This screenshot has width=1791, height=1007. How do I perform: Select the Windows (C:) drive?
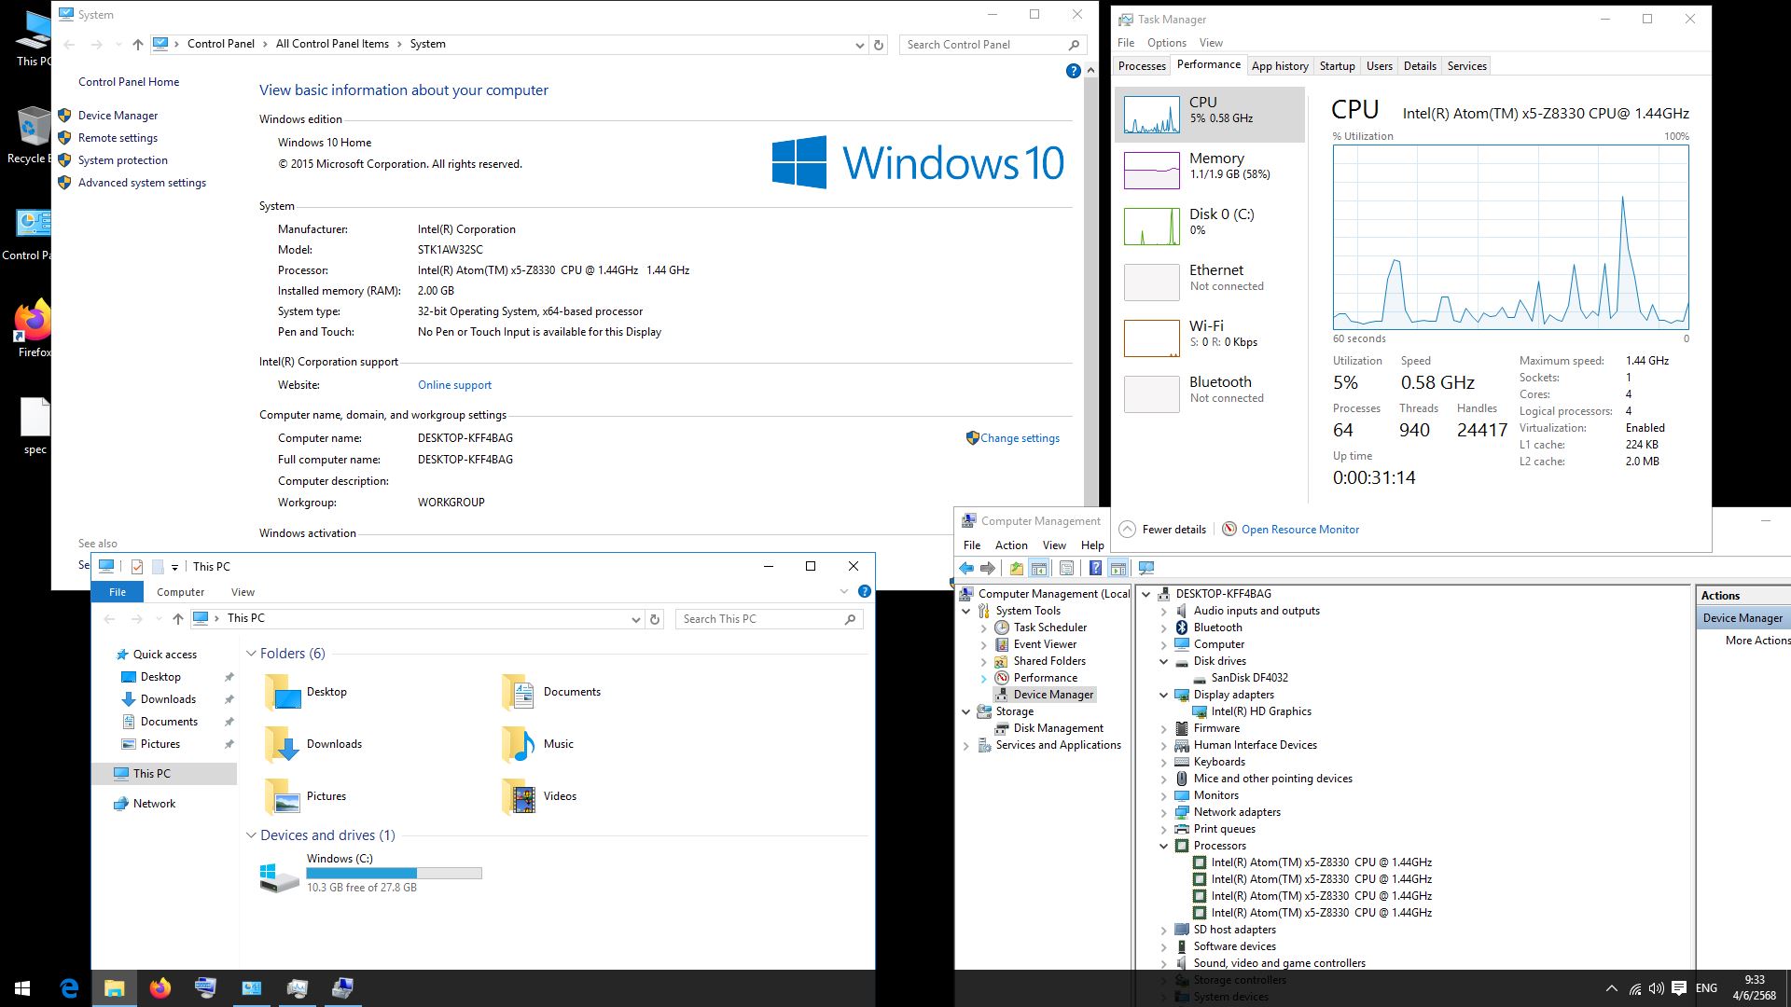point(370,873)
